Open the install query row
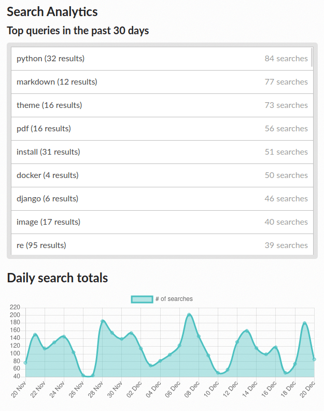The height and width of the screenshot is (411, 324). click(x=162, y=152)
